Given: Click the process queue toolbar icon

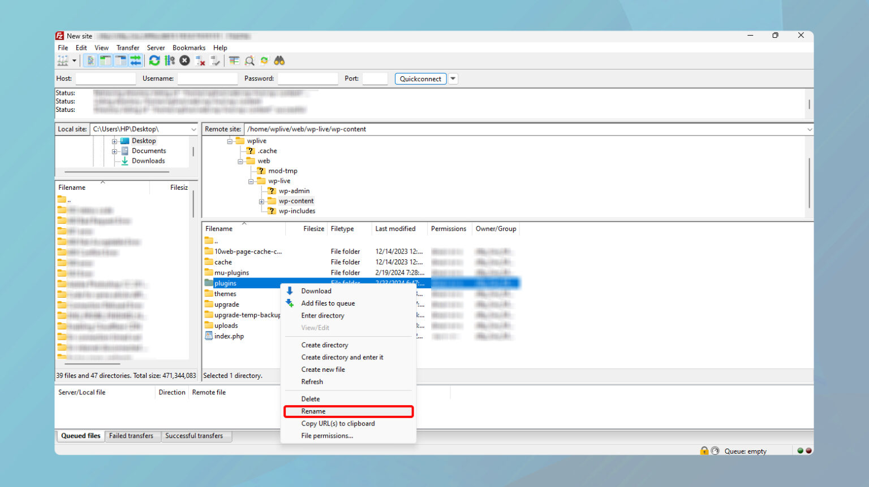Looking at the screenshot, I should click(170, 61).
